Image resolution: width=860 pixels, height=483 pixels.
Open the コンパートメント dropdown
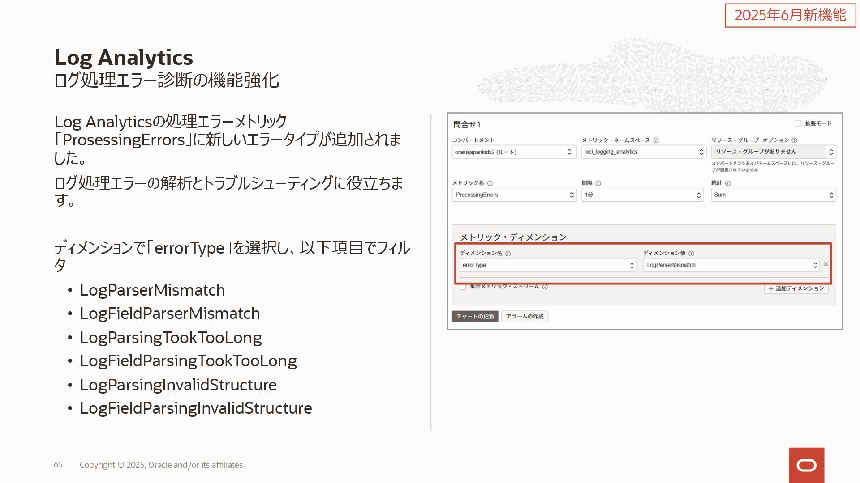click(x=514, y=152)
